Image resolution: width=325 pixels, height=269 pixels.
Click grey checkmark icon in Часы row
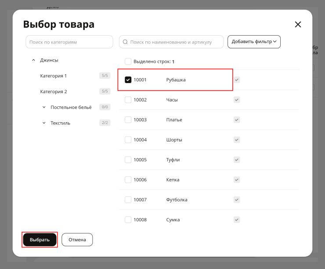237,100
